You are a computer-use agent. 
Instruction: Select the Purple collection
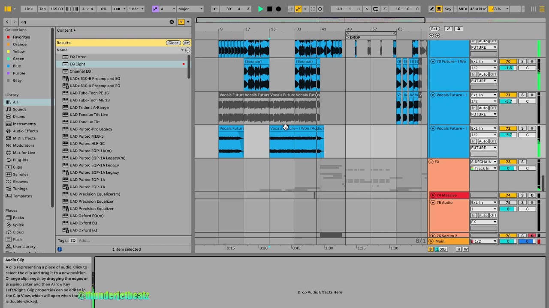coord(19,73)
